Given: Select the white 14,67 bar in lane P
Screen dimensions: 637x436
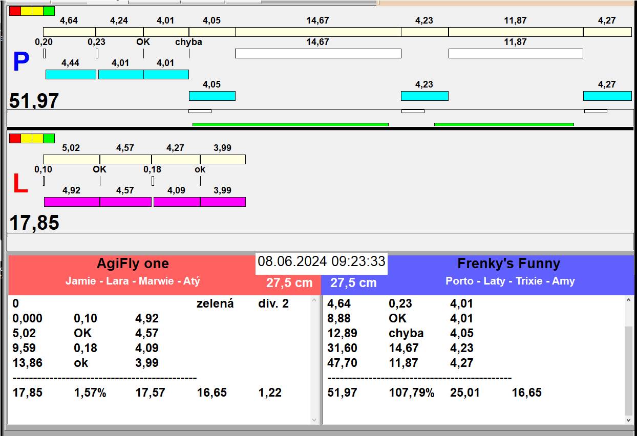Looking at the screenshot, I should click(x=318, y=53).
